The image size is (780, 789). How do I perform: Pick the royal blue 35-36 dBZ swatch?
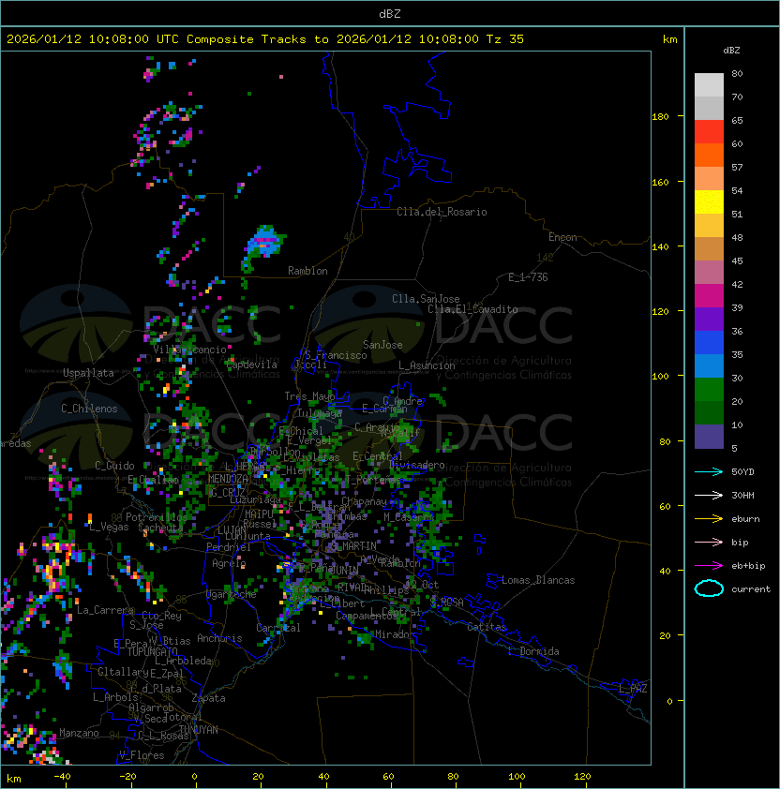pyautogui.click(x=709, y=343)
